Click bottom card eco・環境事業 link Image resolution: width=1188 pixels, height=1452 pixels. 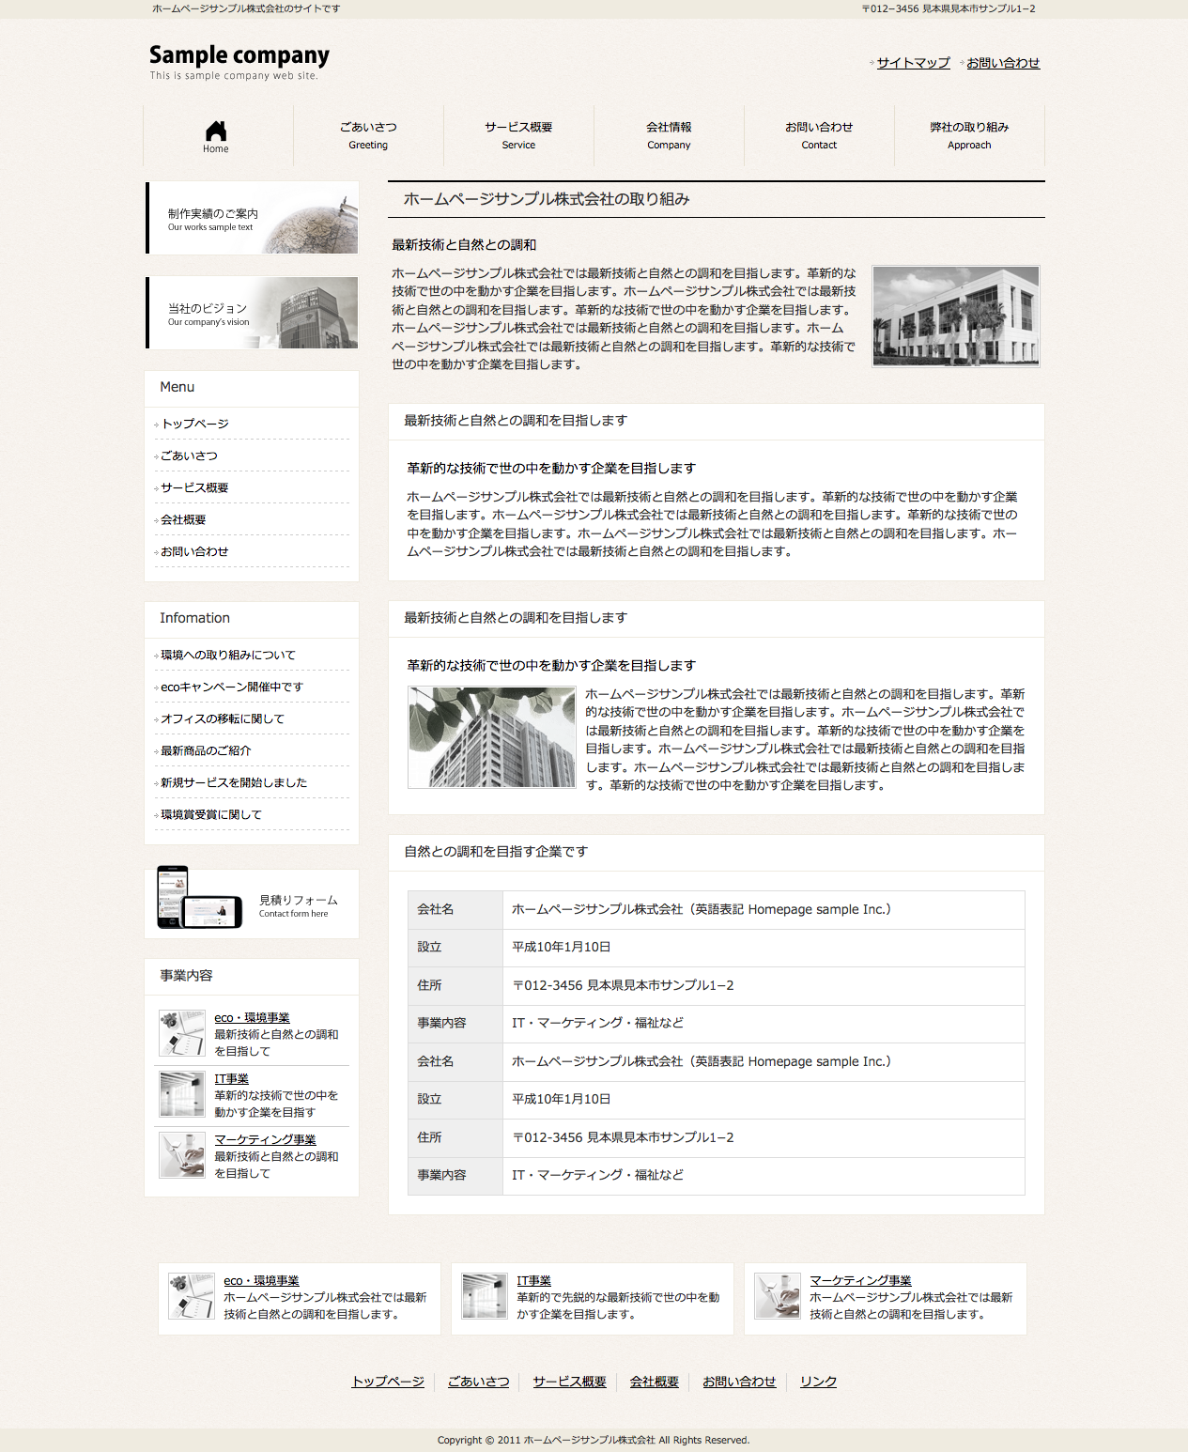261,1281
